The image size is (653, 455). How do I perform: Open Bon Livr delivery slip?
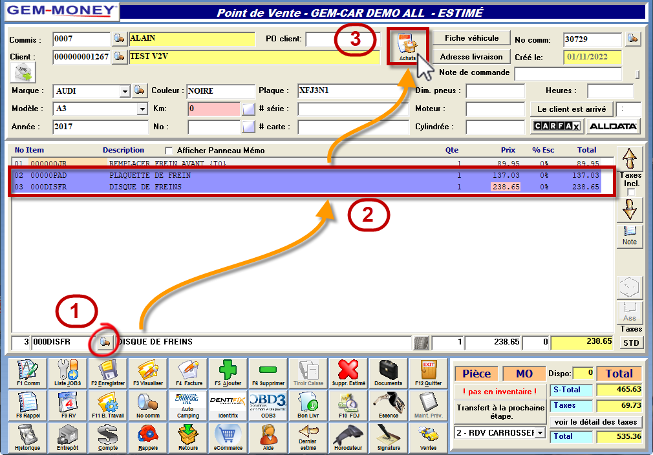pos(308,405)
